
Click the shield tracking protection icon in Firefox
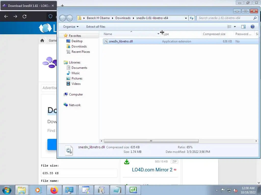(50, 16)
